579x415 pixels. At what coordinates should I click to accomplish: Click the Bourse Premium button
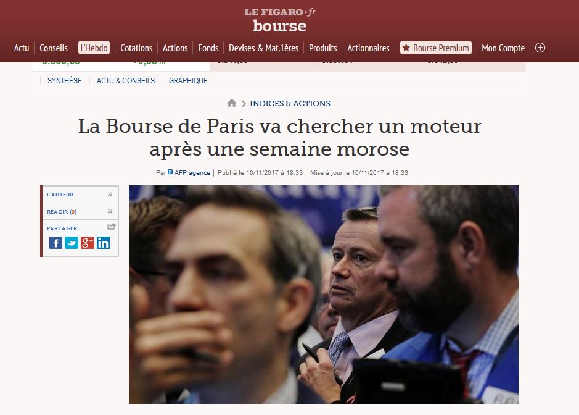(x=436, y=48)
